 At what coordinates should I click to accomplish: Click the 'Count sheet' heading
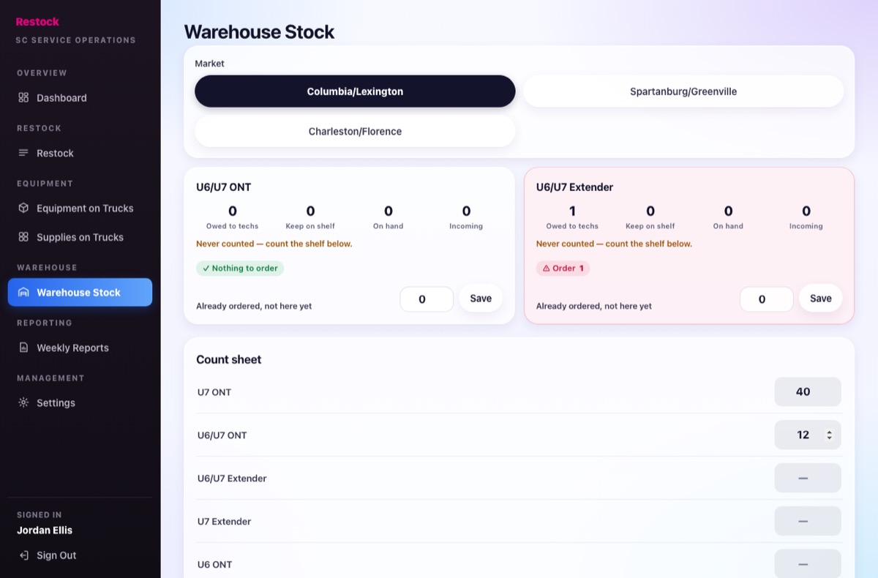228,359
